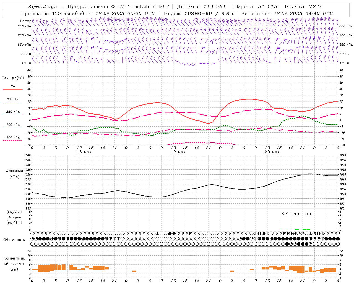This screenshot has width=354, height=283.
Task: Click 850 гПа entry in temperature legend
Action: coord(13,112)
